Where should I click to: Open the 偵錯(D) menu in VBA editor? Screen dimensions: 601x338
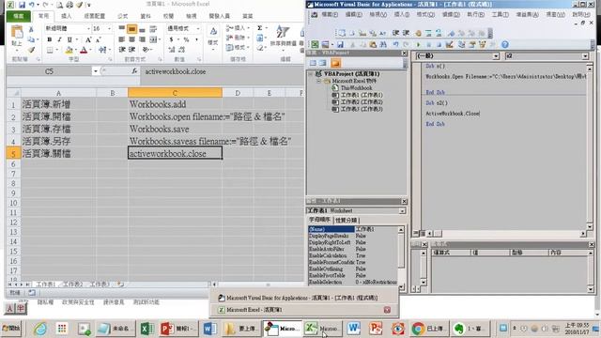point(451,15)
